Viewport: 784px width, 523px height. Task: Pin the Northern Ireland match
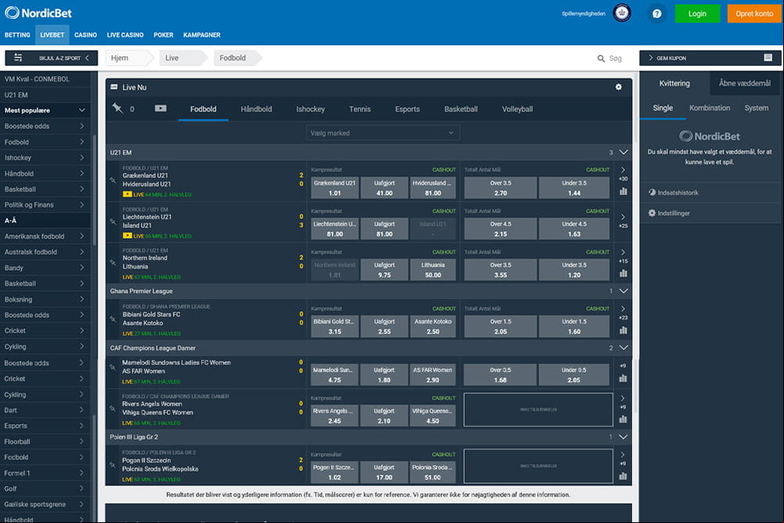tap(113, 262)
